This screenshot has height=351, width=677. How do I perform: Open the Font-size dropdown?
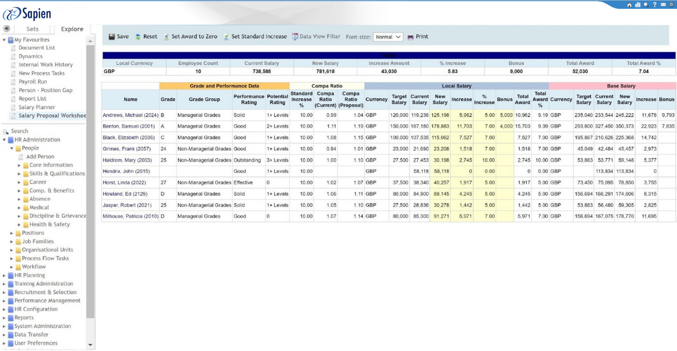tap(388, 37)
